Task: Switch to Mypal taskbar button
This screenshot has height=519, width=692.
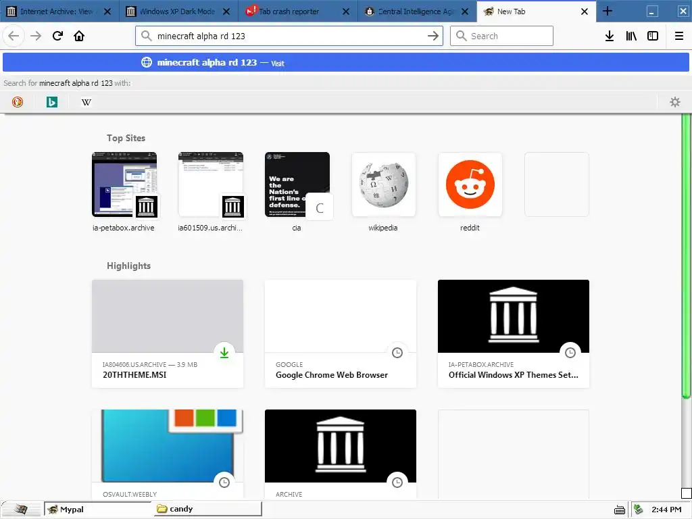Action: click(98, 510)
